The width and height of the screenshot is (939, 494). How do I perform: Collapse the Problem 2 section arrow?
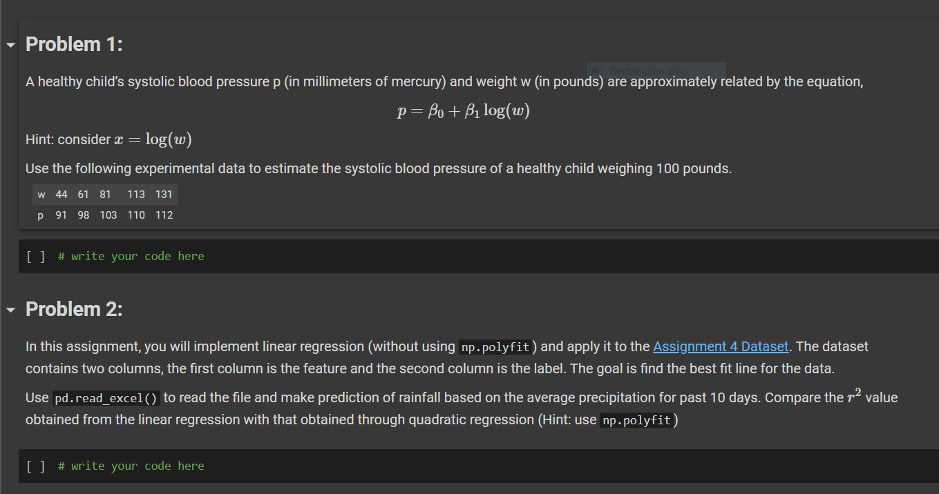10,310
